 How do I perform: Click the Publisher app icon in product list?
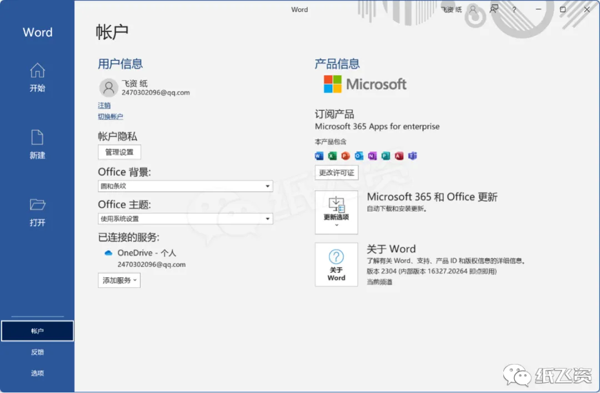[386, 156]
